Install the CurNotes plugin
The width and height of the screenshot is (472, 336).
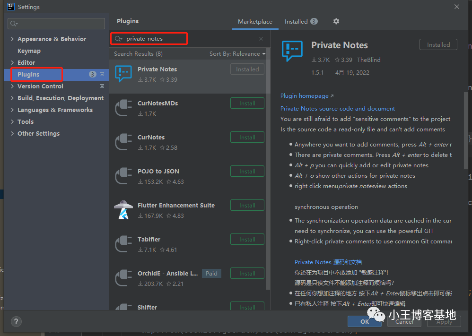click(x=247, y=137)
